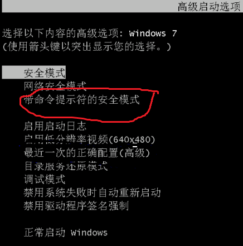Click the 高级启动选项 title text
This screenshot has width=243, height=246.
pos(209,7)
